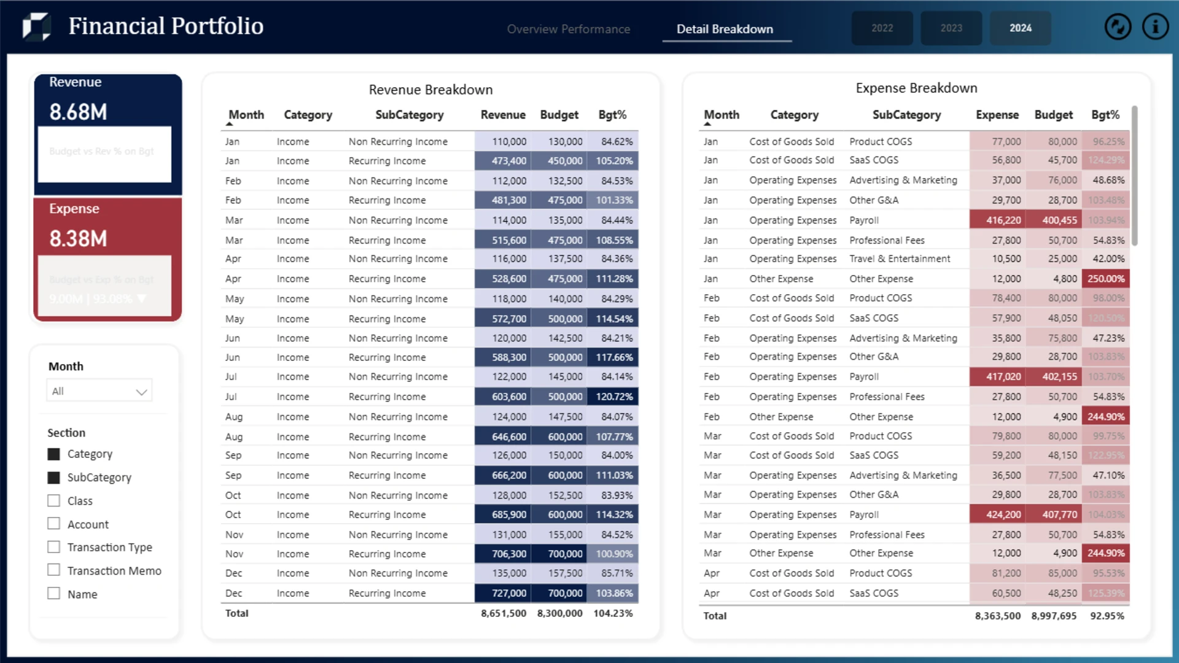Click the 2024 year button
The image size is (1179, 663).
1021,28
